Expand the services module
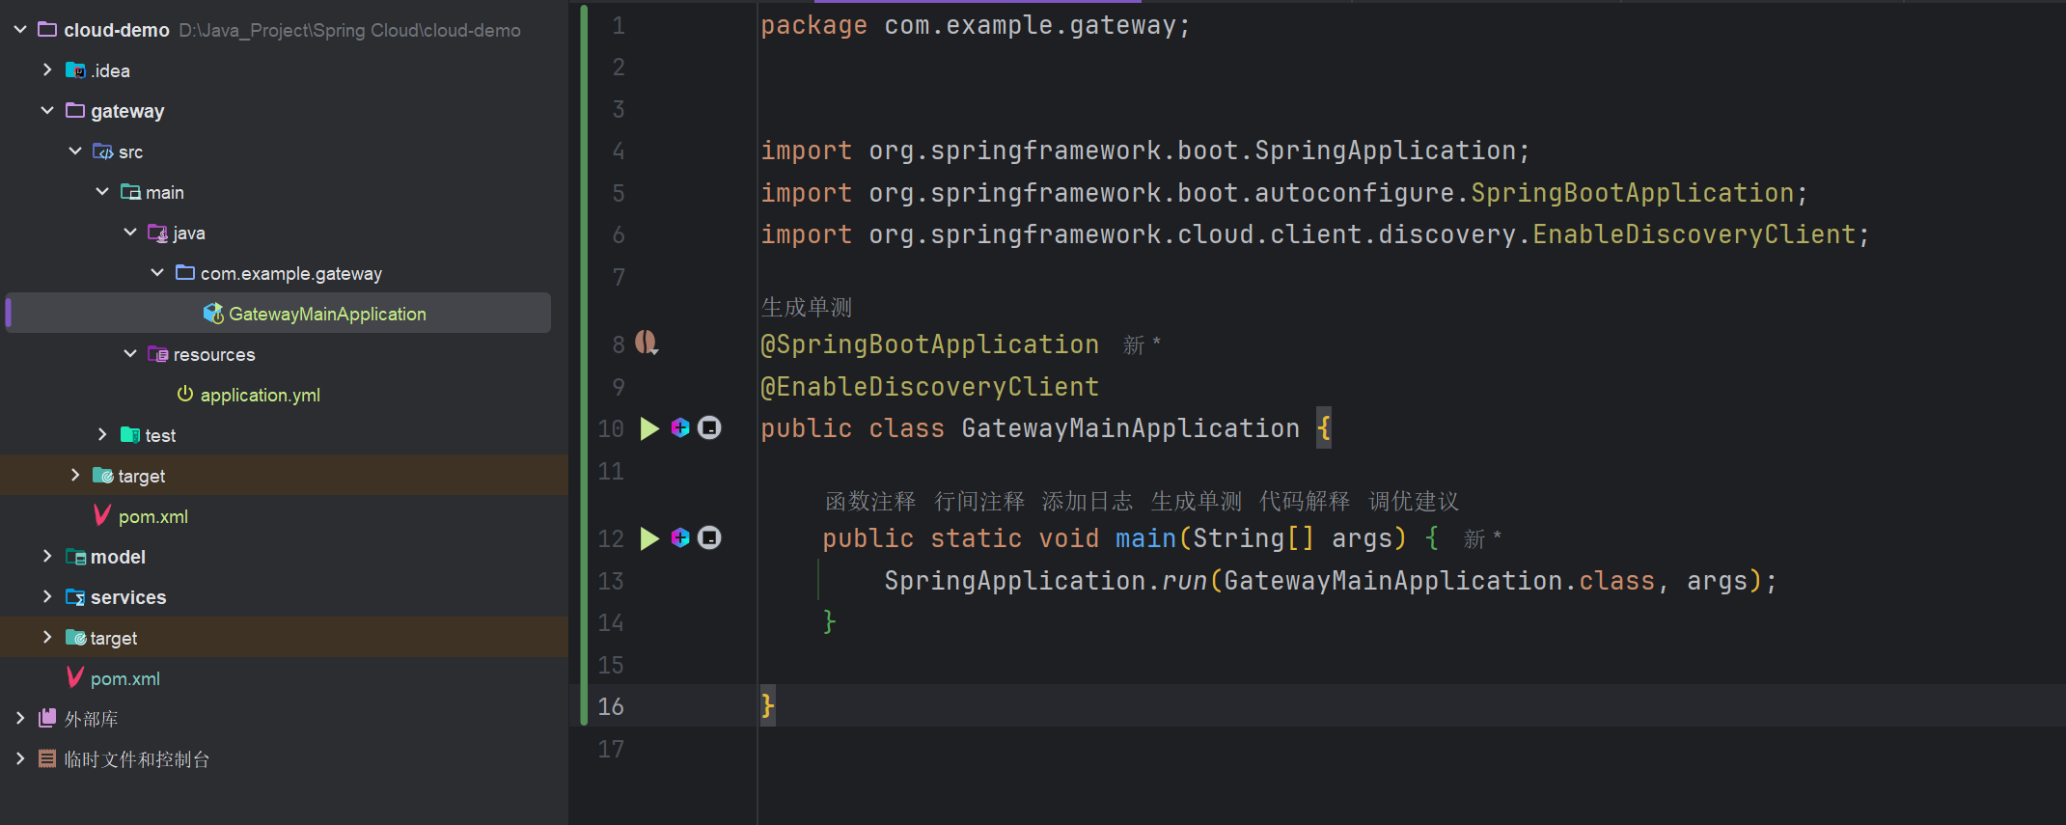The width and height of the screenshot is (2066, 825). point(47,597)
